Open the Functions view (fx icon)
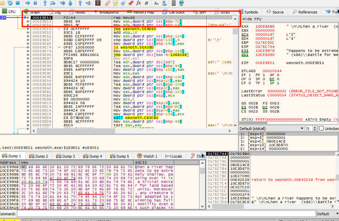 (138, 3)
